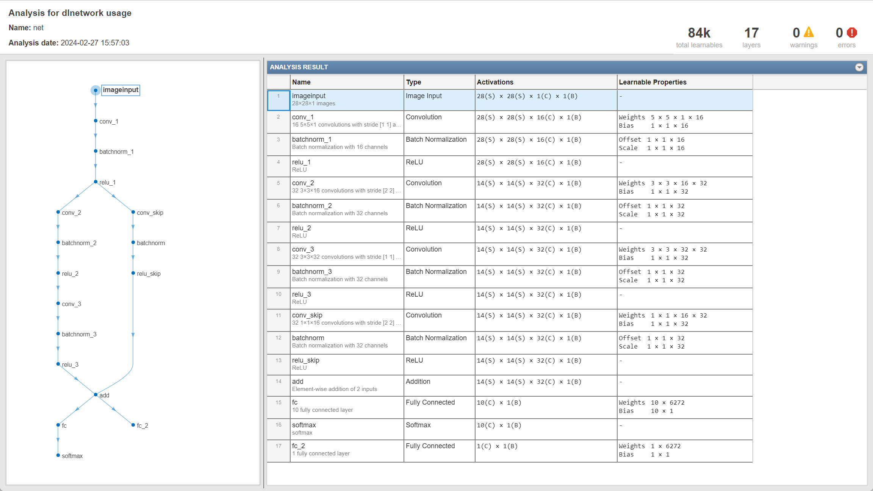
Task: Collapse the Analysis Result panel arrow
Action: [x=859, y=67]
